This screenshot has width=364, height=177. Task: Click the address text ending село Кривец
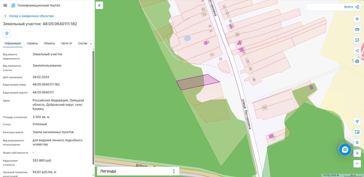[x=58, y=104]
